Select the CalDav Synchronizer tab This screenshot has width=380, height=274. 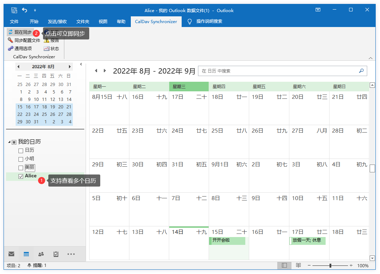click(x=156, y=22)
